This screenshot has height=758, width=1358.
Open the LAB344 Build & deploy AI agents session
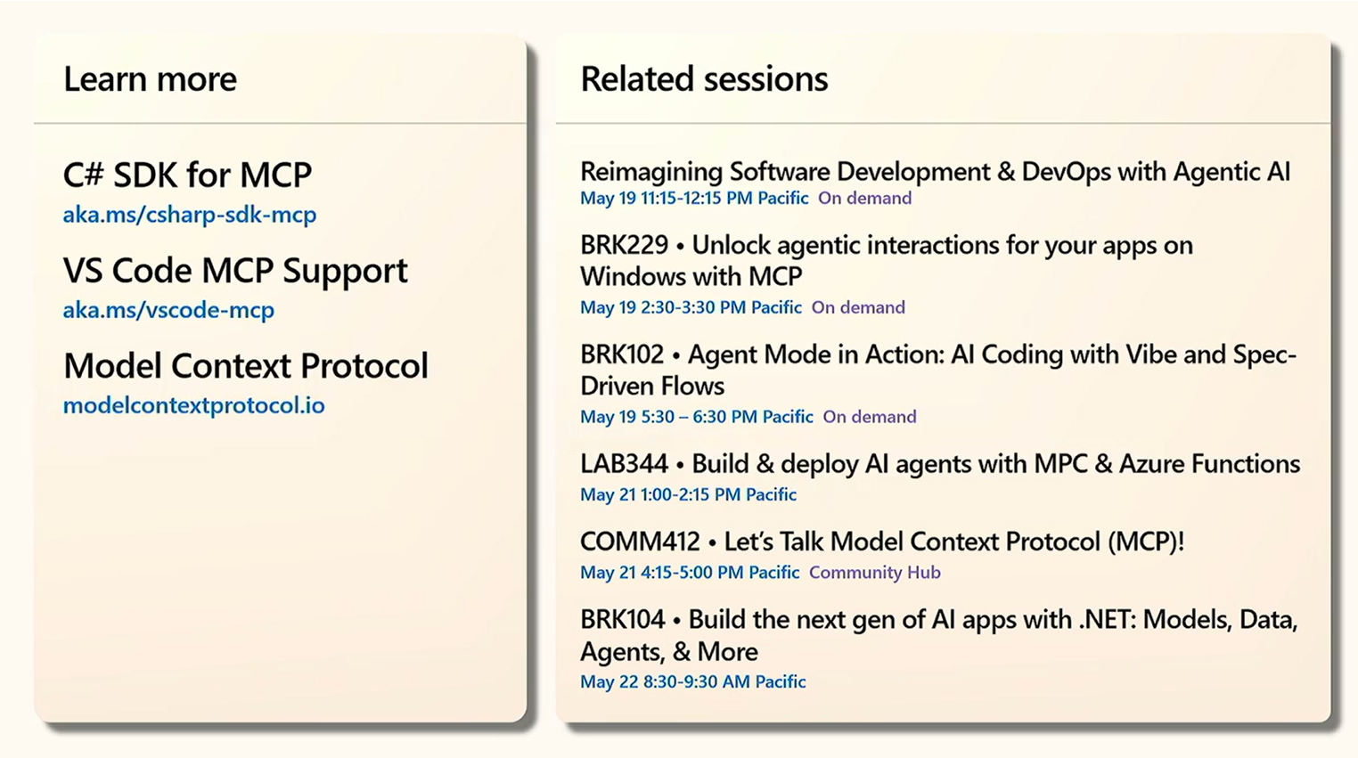(x=939, y=464)
